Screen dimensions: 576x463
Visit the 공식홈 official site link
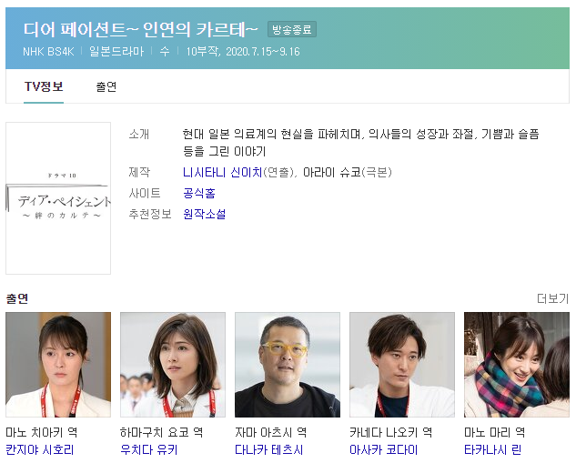(x=198, y=193)
